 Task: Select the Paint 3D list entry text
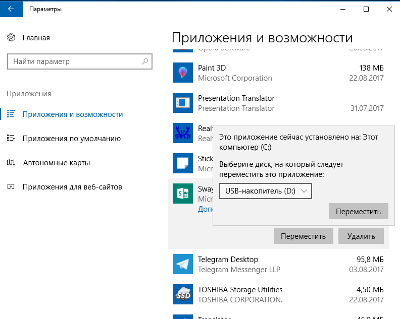(212, 68)
